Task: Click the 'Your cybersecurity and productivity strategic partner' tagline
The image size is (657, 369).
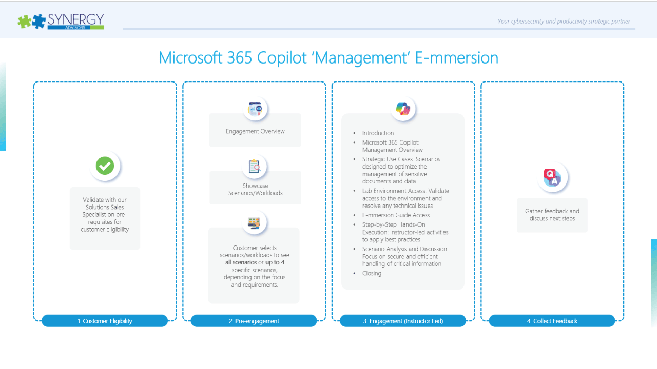Action: coord(564,22)
